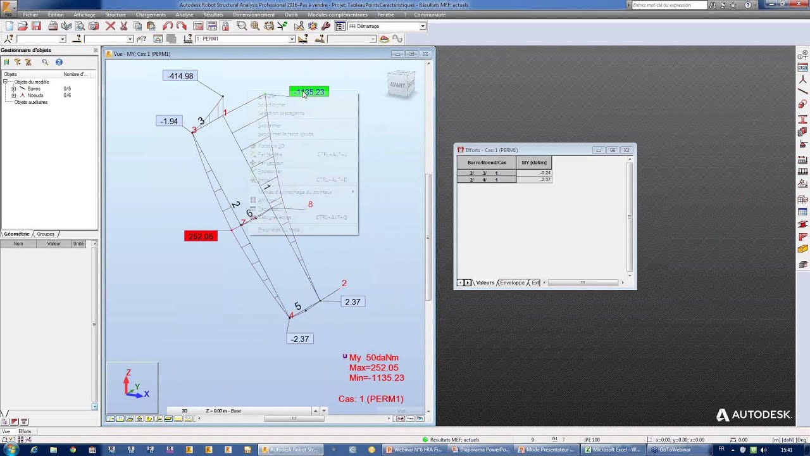The image size is (810, 456).
Task: Select Objets auxiliaires in the object tree
Action: coord(31,102)
